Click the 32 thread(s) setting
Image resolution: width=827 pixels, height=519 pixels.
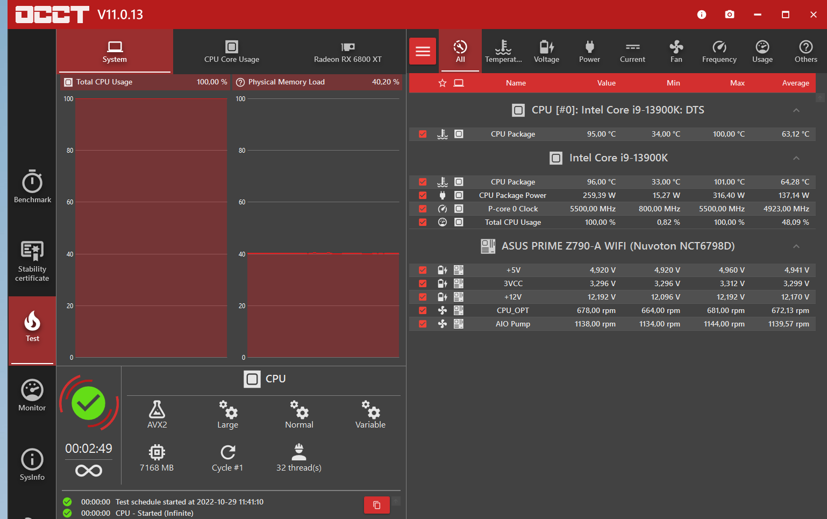pos(299,458)
